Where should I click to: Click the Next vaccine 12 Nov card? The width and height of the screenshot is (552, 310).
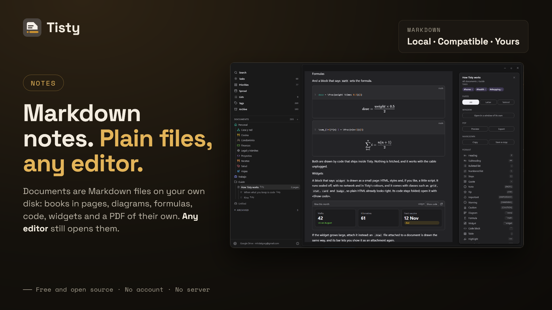(421, 218)
